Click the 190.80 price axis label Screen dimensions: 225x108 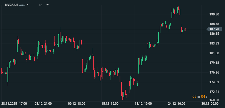(214, 14)
